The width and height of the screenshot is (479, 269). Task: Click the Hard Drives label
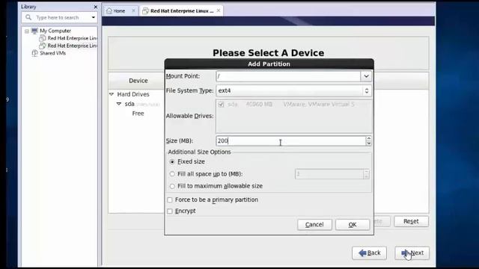[133, 94]
